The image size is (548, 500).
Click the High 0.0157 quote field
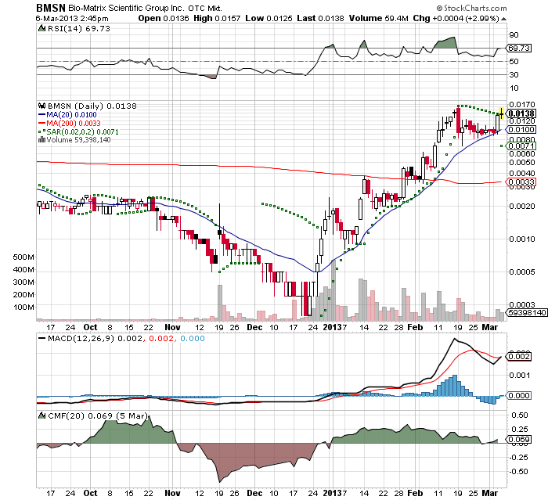click(217, 19)
